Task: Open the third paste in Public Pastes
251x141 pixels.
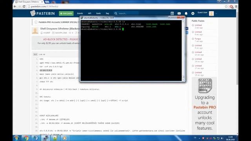Action: click(x=198, y=39)
